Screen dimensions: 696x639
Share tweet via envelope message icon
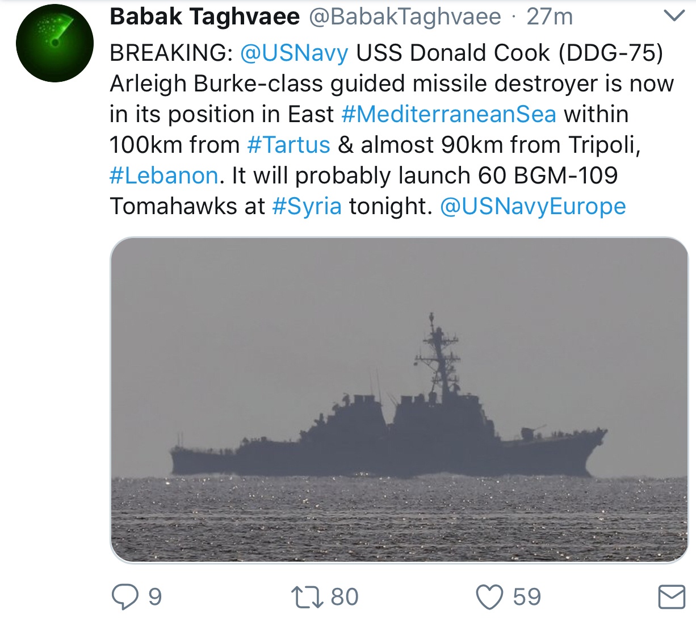(672, 598)
